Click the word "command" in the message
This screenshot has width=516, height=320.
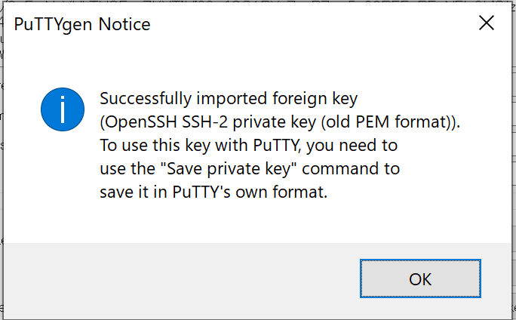click(x=333, y=168)
